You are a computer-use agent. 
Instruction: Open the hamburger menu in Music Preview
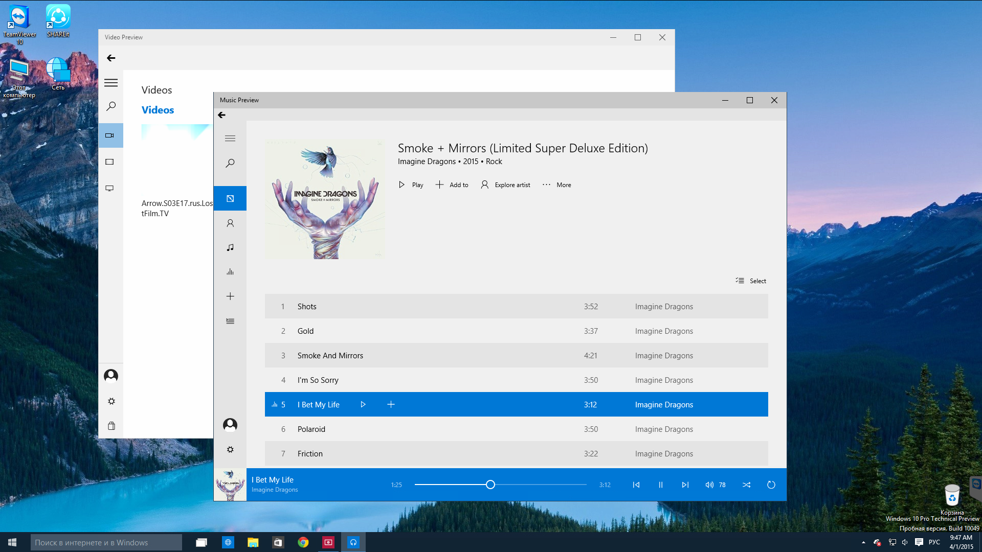pos(230,139)
